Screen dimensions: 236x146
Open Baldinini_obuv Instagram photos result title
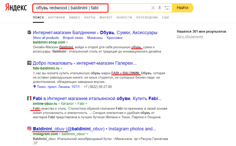(x=95, y=129)
